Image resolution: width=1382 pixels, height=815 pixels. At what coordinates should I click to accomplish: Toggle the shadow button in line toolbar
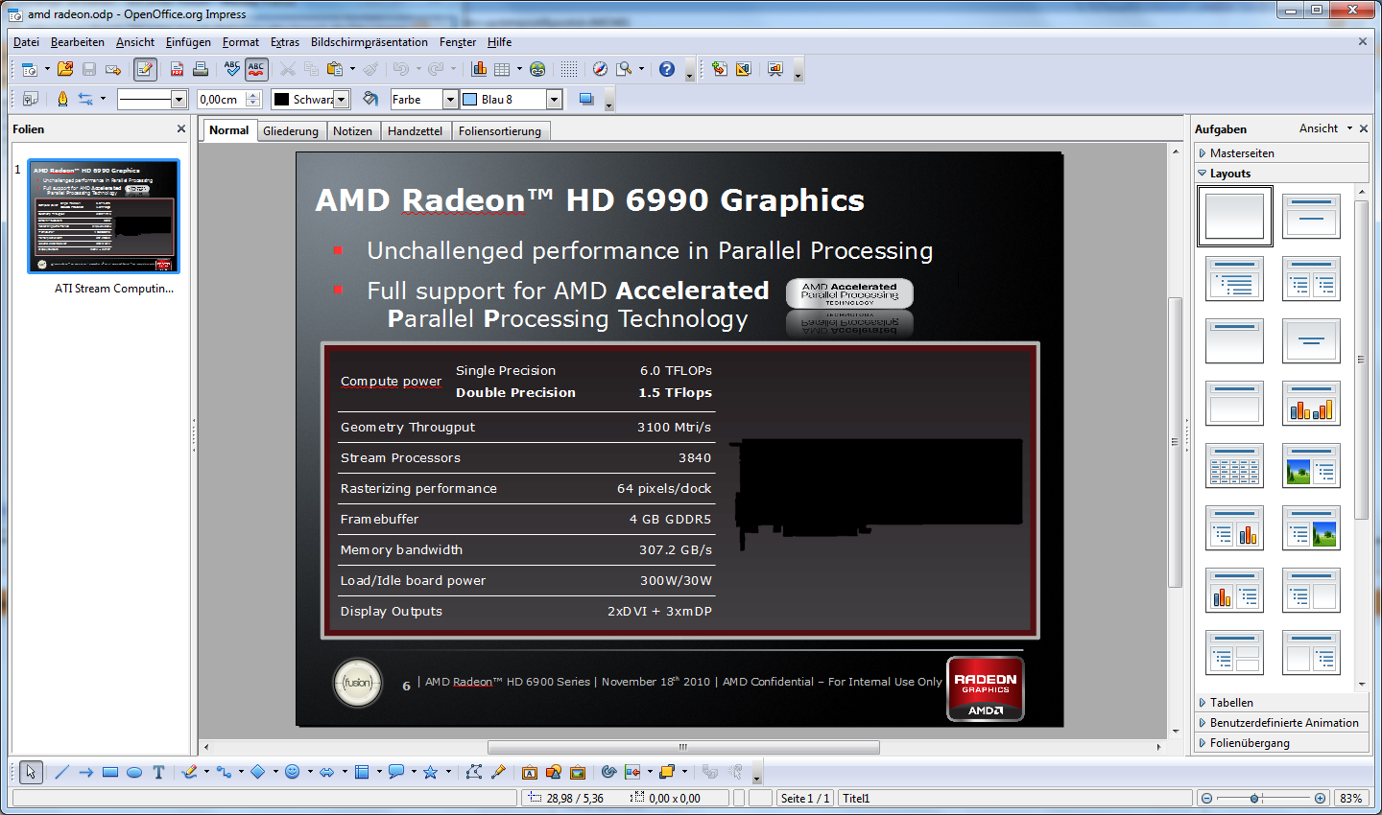[586, 99]
